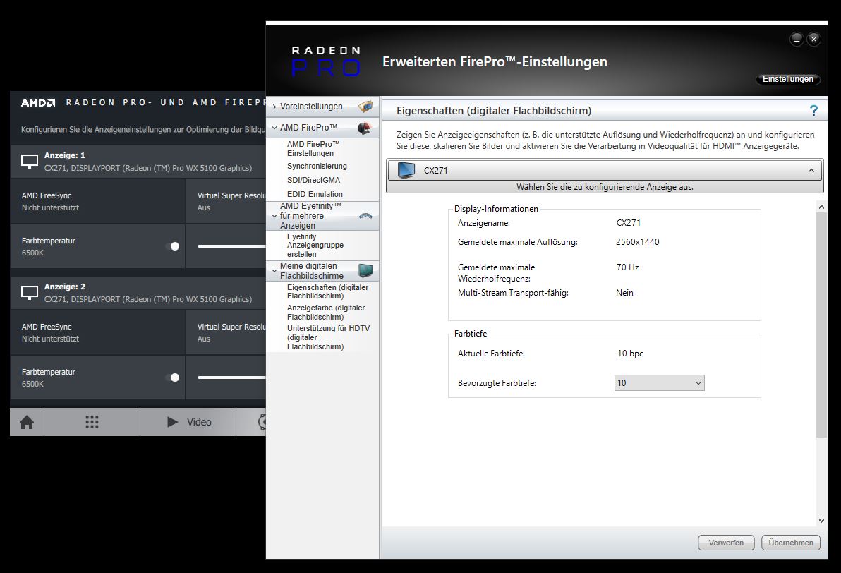Click the Radeon Pro logo
This screenshot has height=573, width=841.
[325, 61]
